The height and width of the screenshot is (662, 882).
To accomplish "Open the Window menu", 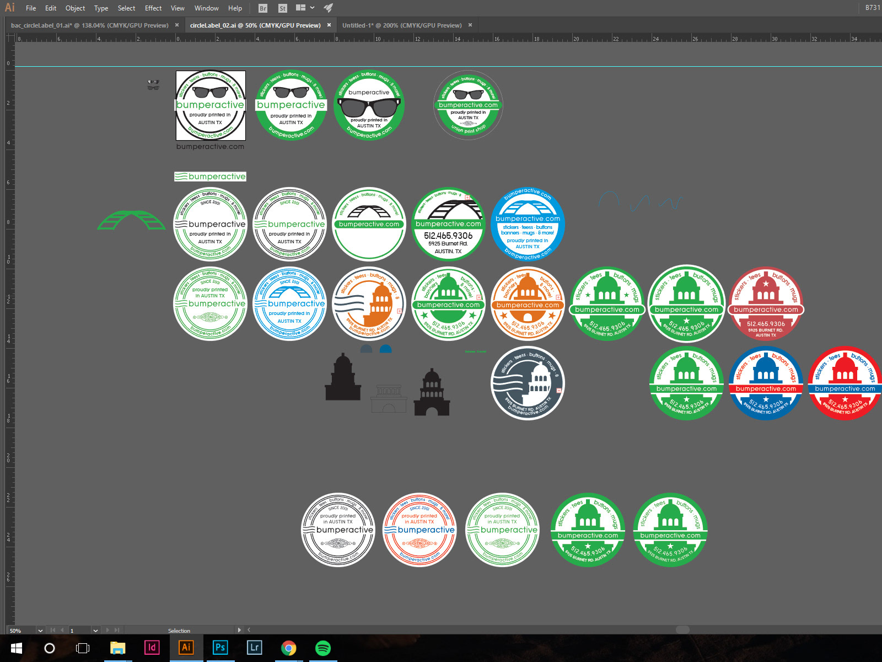I will click(x=207, y=8).
